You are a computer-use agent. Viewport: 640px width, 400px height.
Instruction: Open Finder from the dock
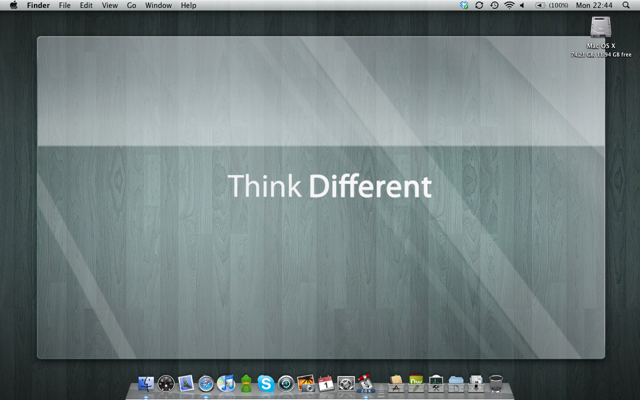146,384
